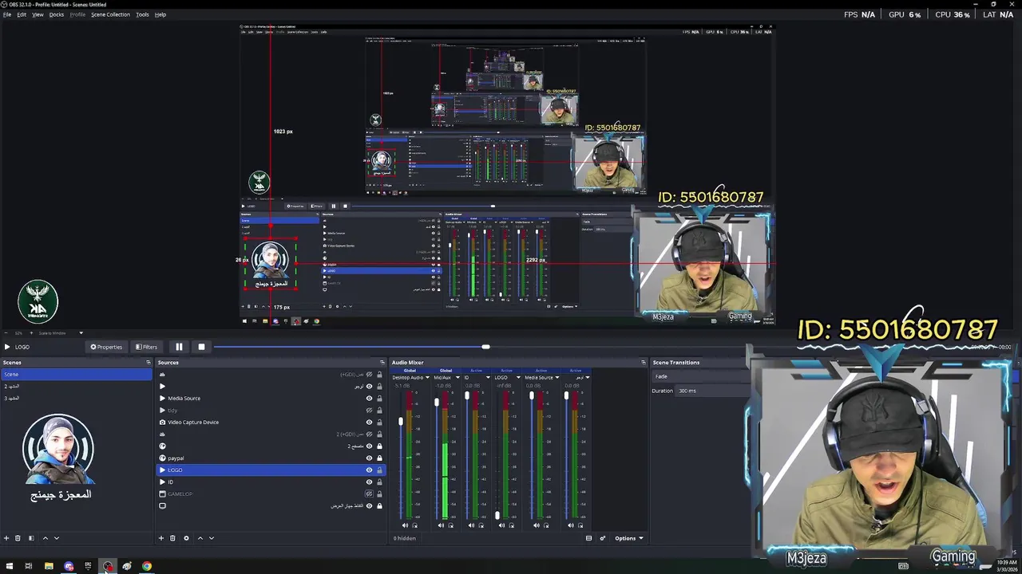Move scene down

pyautogui.click(x=56, y=538)
